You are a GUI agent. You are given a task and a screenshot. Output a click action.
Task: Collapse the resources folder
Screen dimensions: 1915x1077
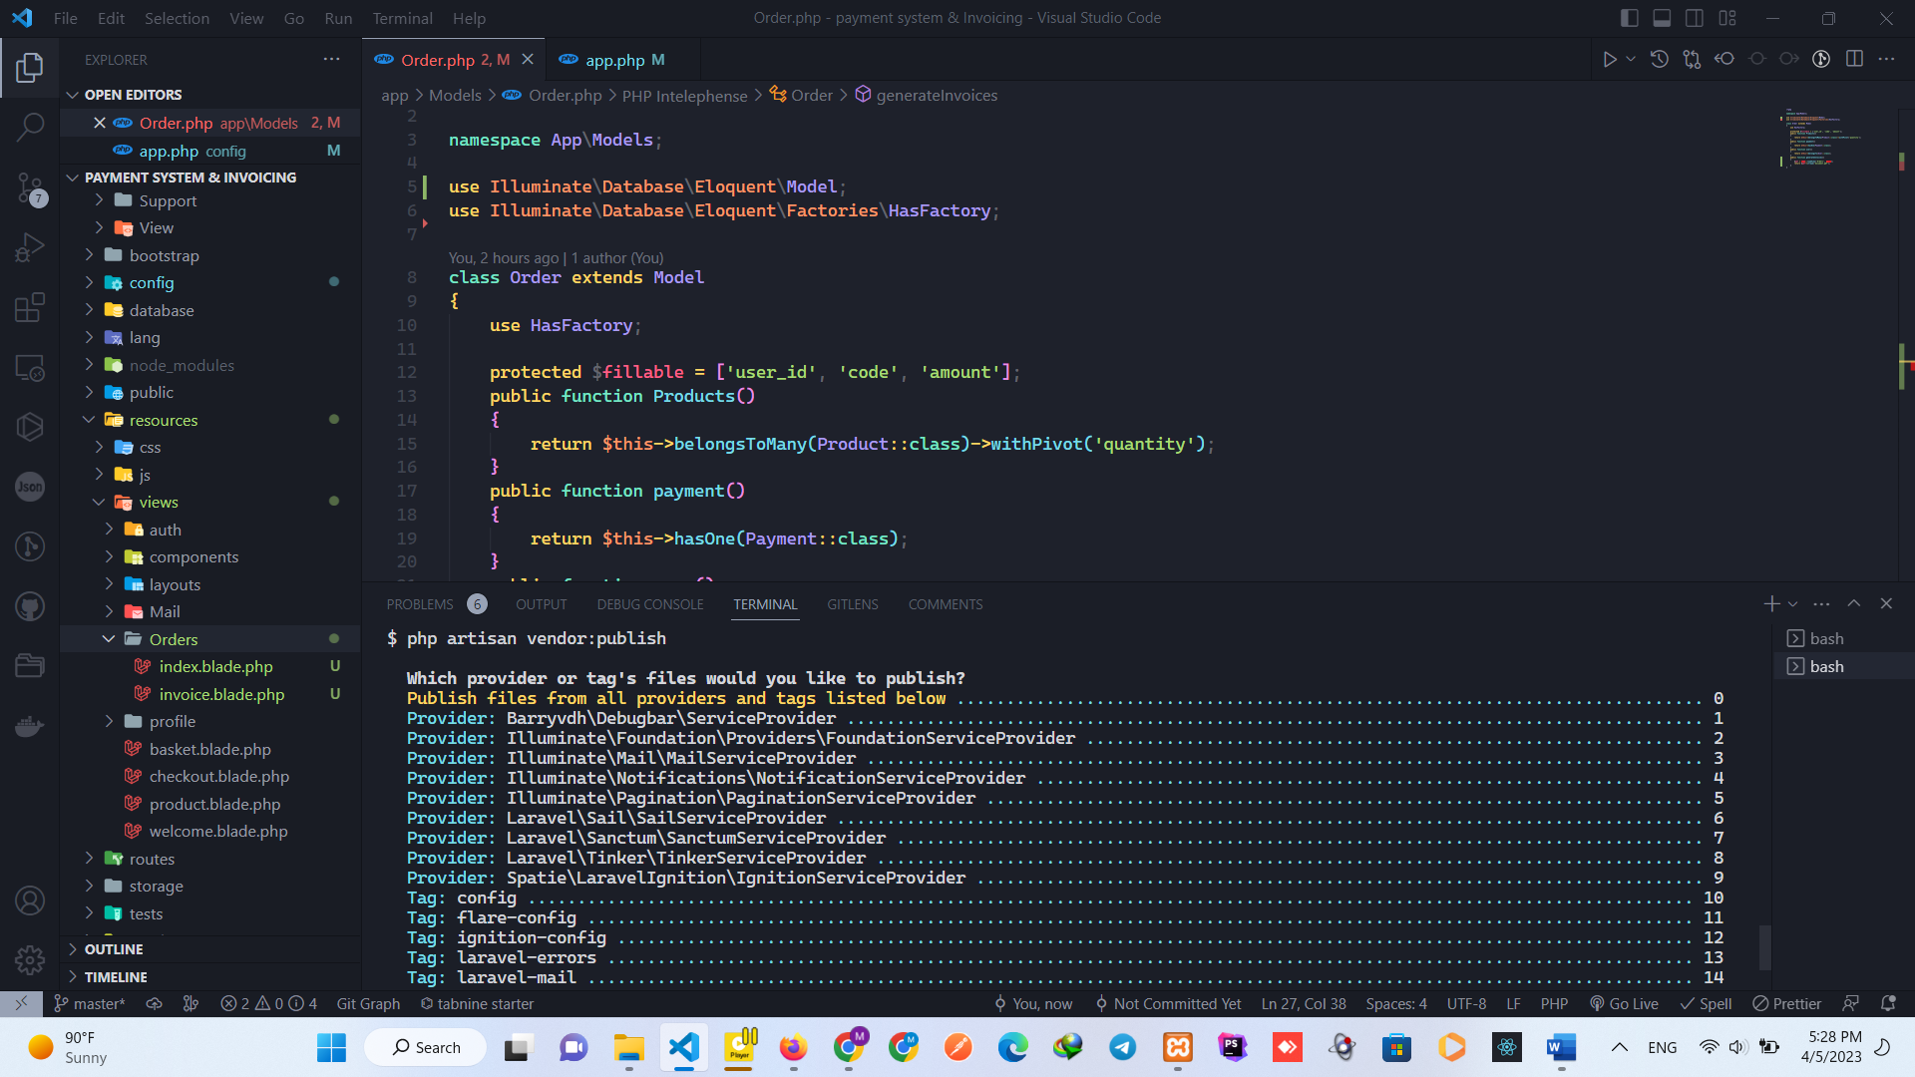[x=164, y=420]
